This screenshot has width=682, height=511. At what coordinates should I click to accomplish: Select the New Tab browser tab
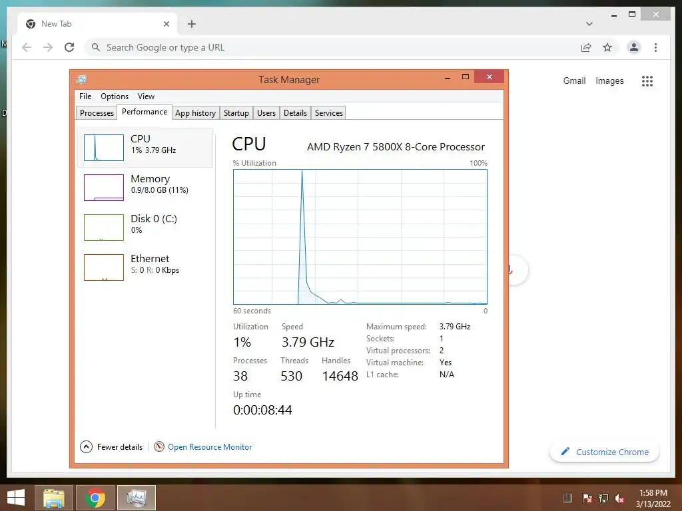click(97, 24)
